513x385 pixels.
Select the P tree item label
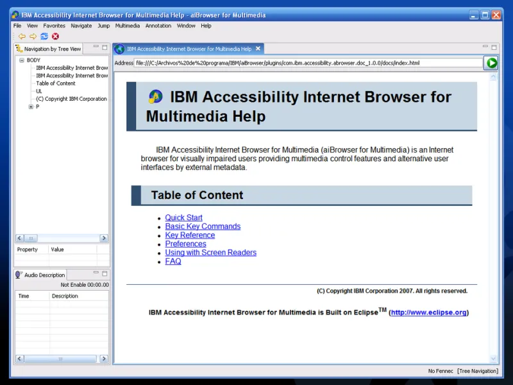pyautogui.click(x=38, y=107)
